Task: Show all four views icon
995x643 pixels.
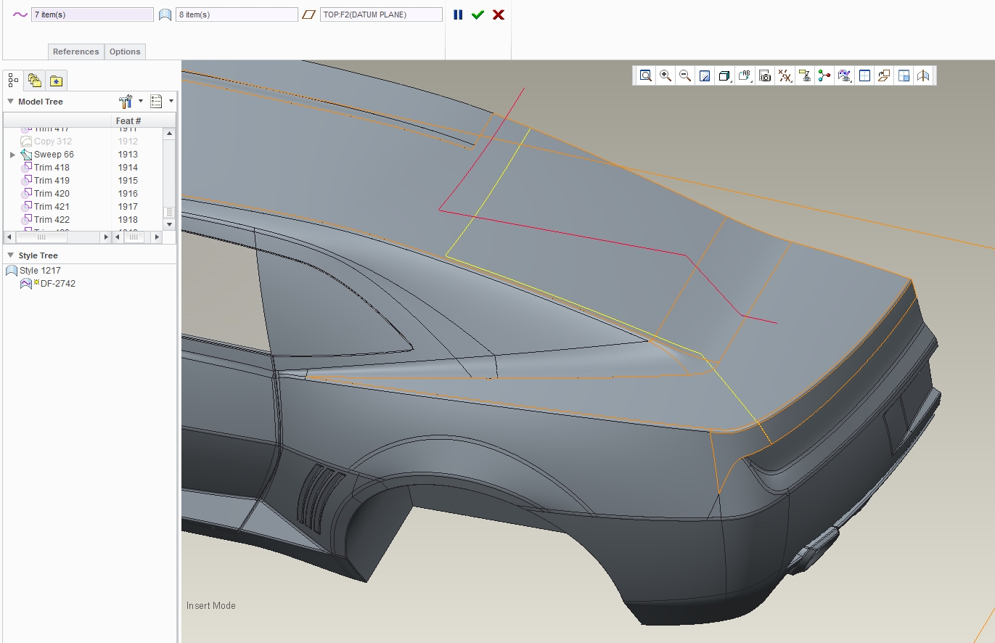Action: (x=864, y=75)
